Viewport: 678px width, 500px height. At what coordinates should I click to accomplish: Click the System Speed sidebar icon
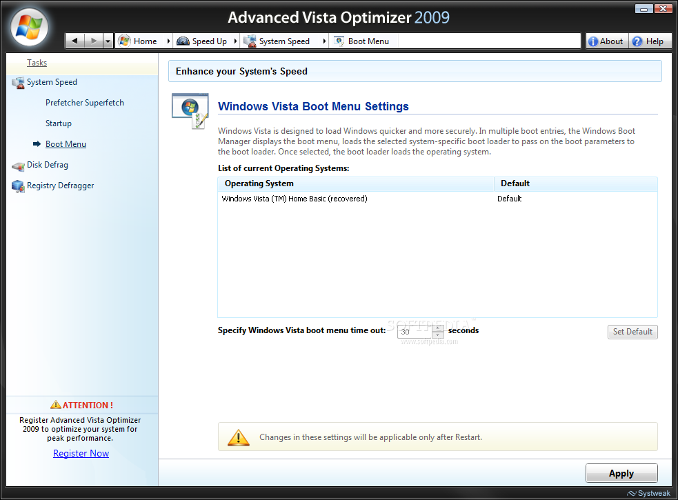coord(18,83)
